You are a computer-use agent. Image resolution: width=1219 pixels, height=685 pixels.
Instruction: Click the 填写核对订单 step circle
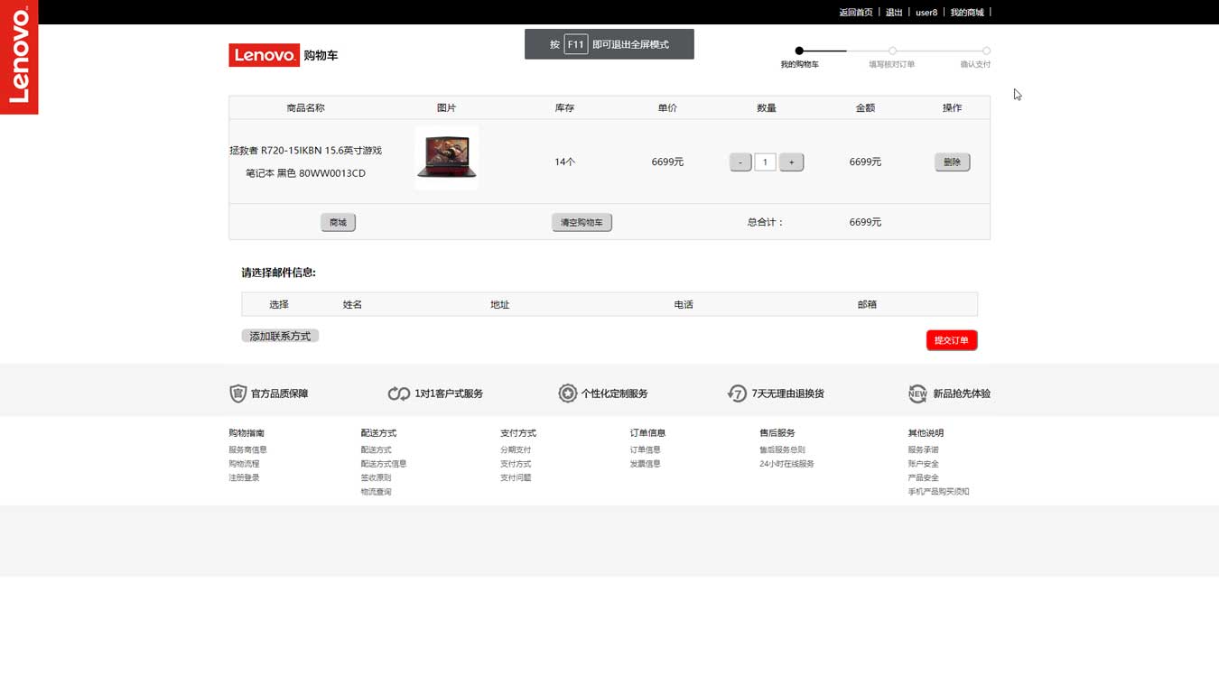[x=892, y=51]
